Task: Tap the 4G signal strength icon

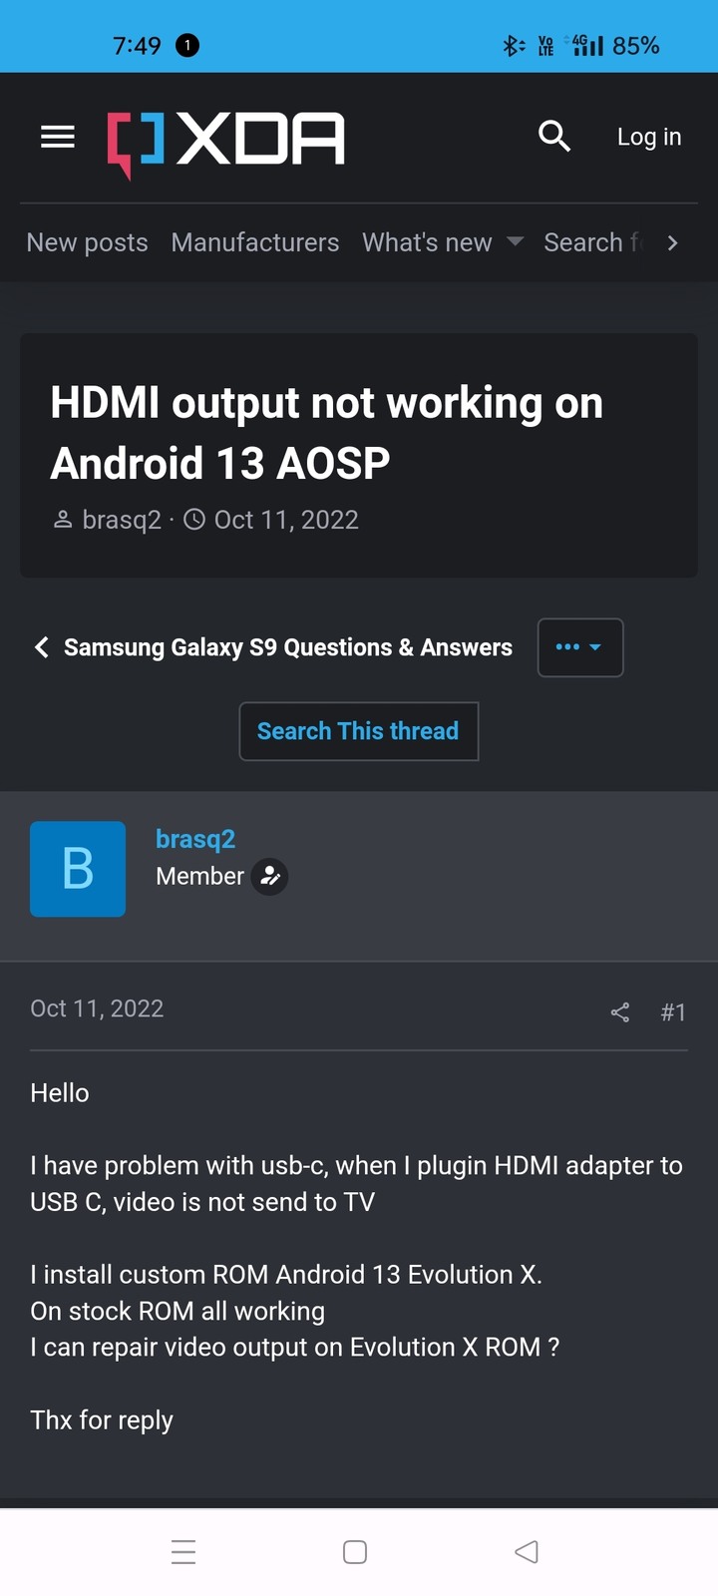Action: pyautogui.click(x=584, y=45)
